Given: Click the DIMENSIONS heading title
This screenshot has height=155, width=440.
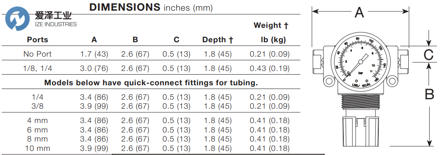Looking at the screenshot, I should pos(151,7).
